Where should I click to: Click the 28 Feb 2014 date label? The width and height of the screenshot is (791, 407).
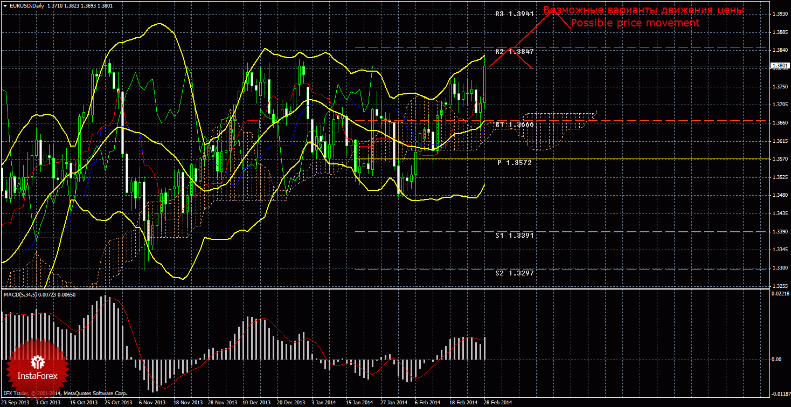pyautogui.click(x=498, y=402)
